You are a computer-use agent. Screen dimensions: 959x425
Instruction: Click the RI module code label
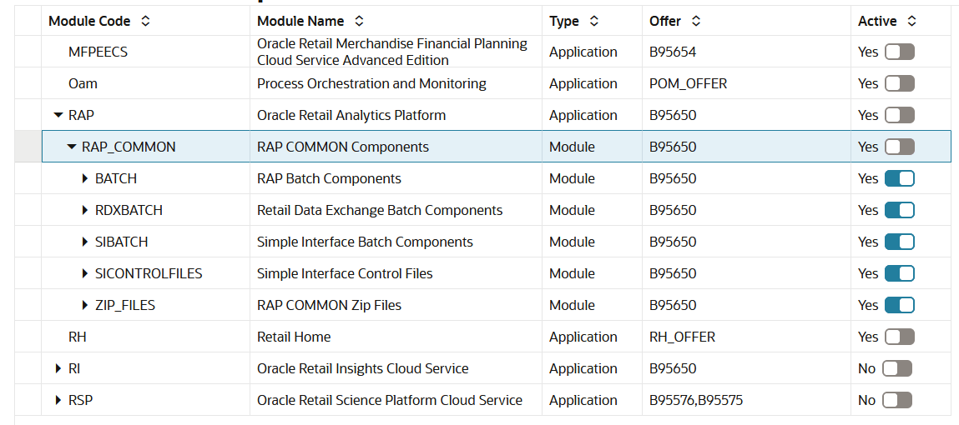tap(74, 369)
